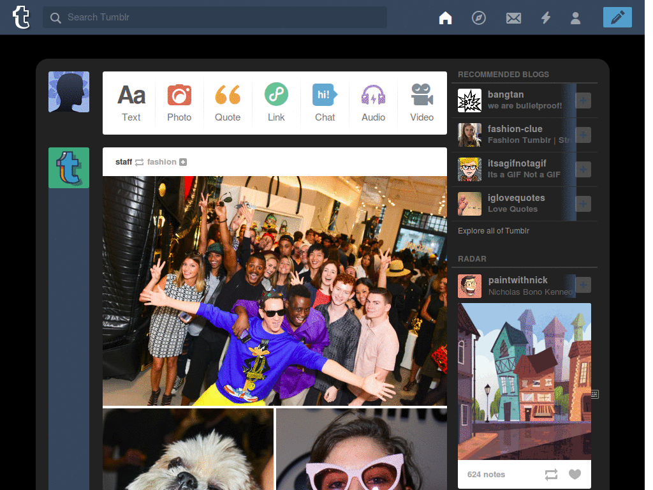653x490 pixels.
Task: Open the radar illustrated town artwork
Action: (524, 382)
